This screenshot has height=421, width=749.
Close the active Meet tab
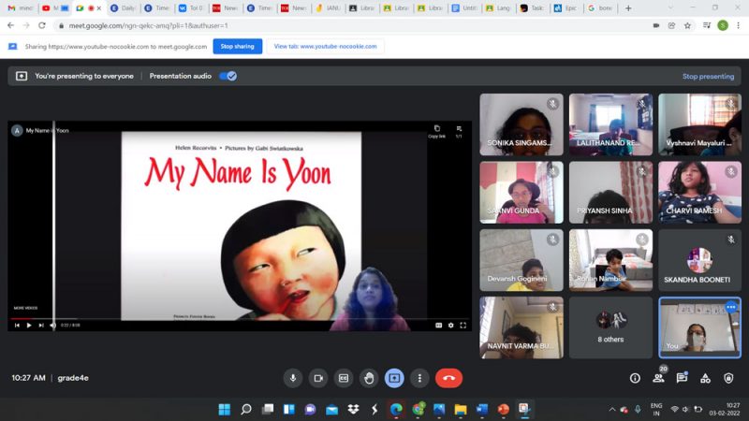click(x=99, y=8)
